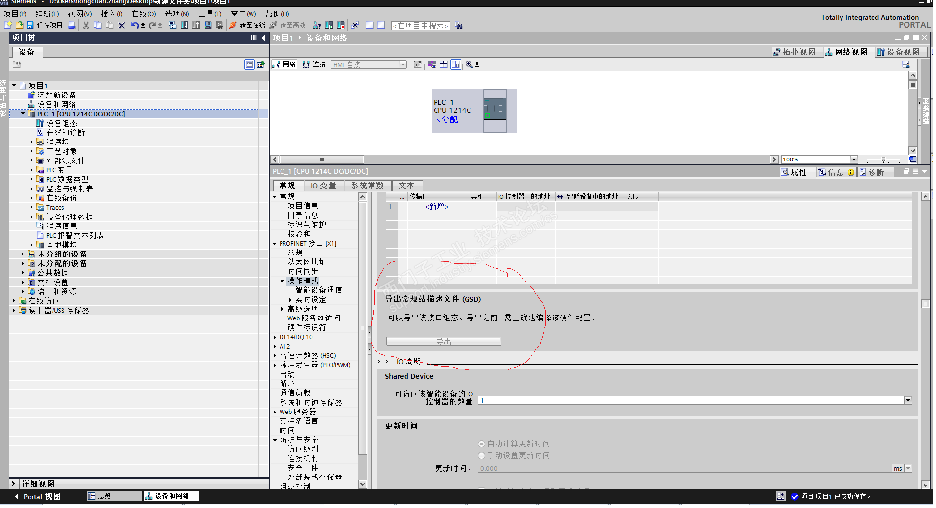Click the project search input field
936x508 pixels.
pos(421,26)
